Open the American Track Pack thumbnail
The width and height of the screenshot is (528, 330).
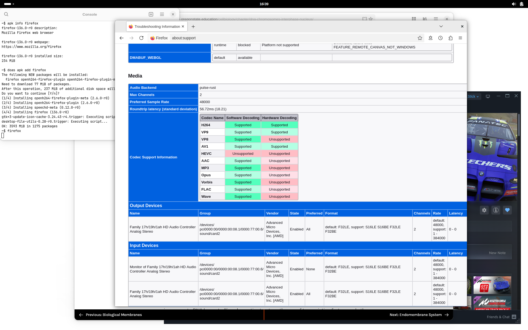tap(492, 303)
